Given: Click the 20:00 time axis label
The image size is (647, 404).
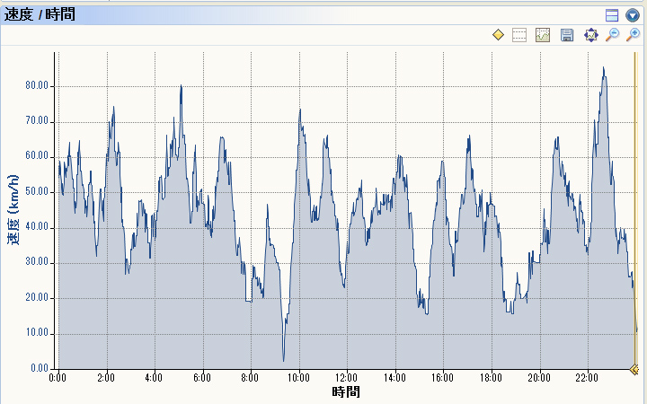Looking at the screenshot, I should point(539,378).
